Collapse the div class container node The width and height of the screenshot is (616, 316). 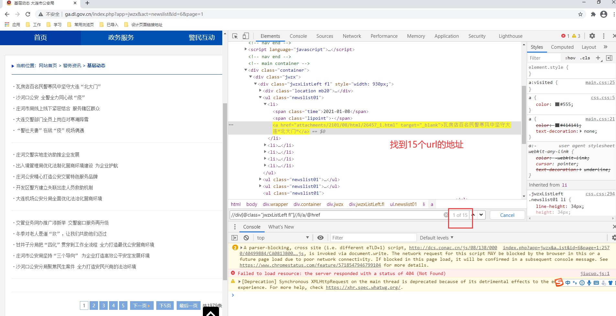[246, 70]
